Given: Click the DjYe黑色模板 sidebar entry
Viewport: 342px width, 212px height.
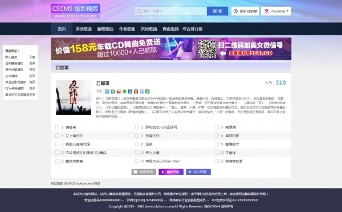Looking at the screenshot, I should (14, 88).
